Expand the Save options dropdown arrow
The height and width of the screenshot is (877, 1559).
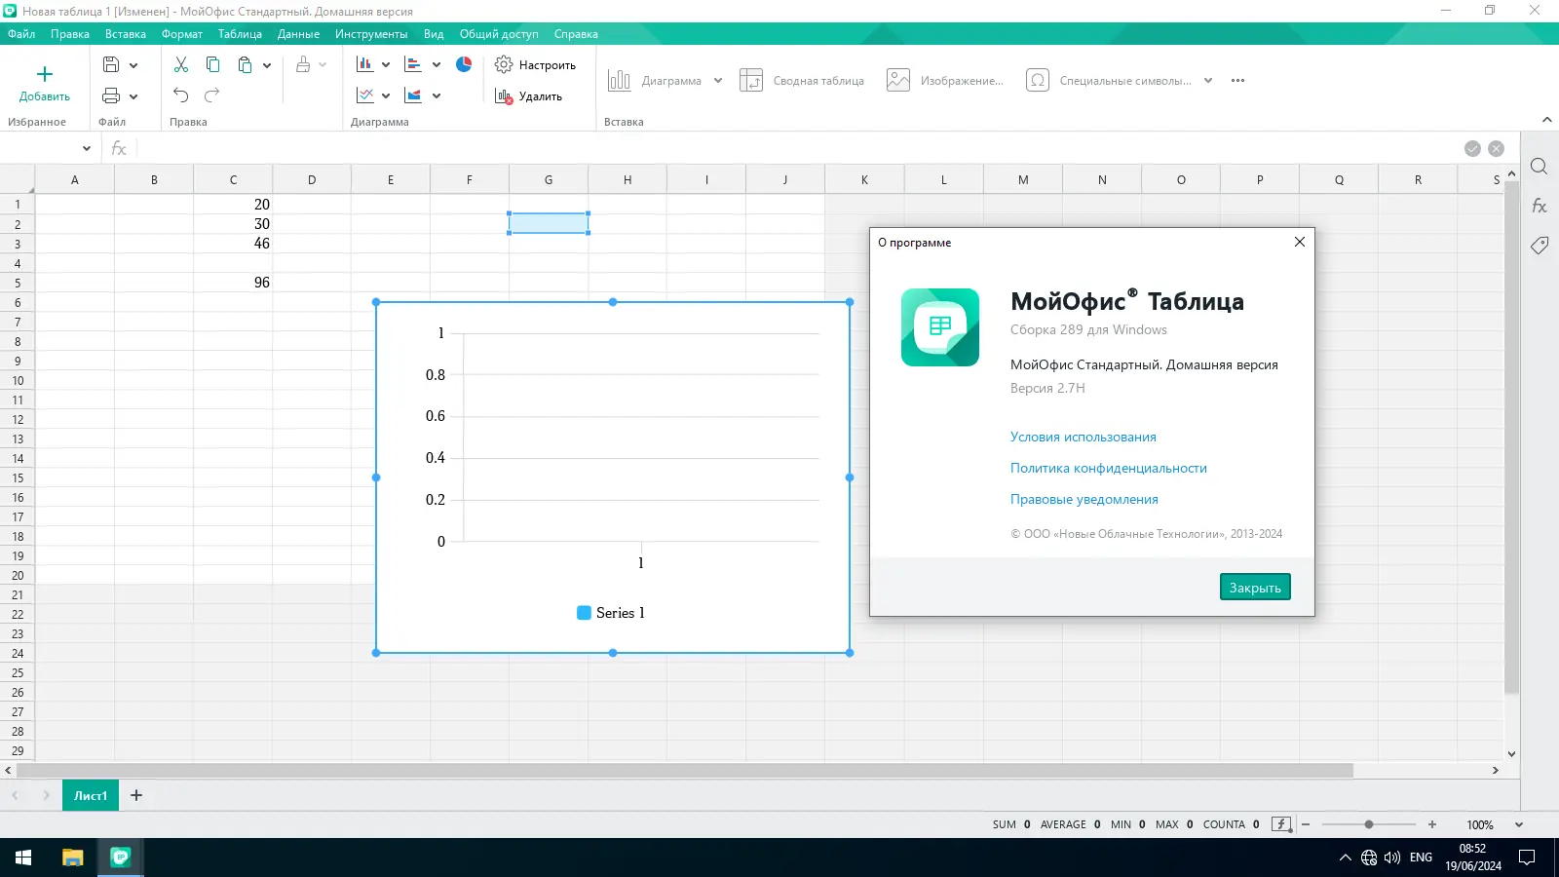(133, 65)
